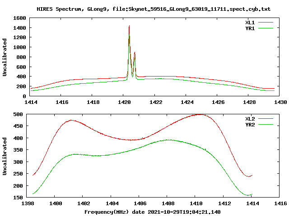Image resolution: width=289 pixels, height=216 pixels.
Task: Click the green YR2 legend line sample
Action: pyautogui.click(x=266, y=125)
